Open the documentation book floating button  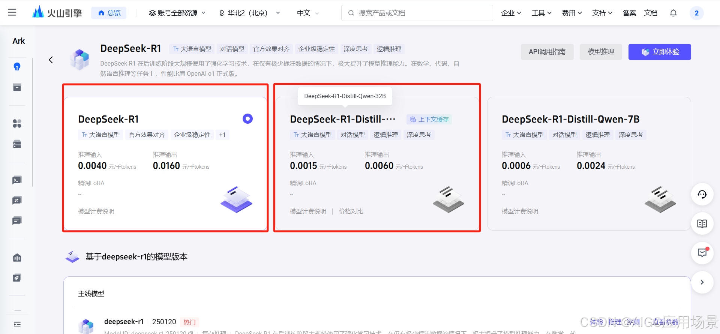click(x=702, y=223)
